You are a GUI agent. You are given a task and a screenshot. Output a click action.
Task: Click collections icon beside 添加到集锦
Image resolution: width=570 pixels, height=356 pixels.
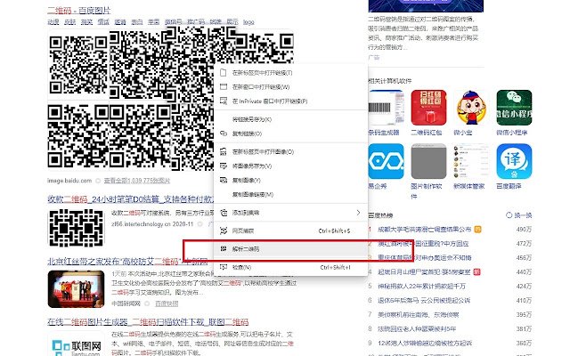[x=224, y=213]
